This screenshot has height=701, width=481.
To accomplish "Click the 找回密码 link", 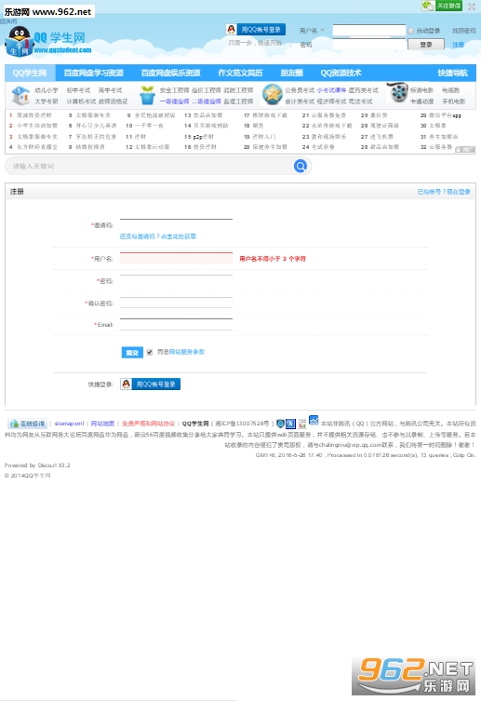I will coord(463,31).
